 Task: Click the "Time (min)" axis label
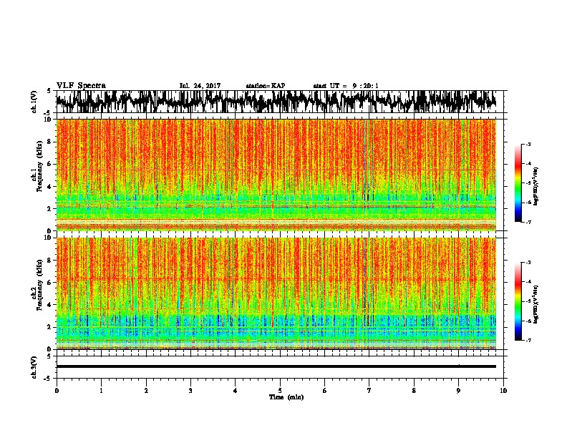pos(286,397)
